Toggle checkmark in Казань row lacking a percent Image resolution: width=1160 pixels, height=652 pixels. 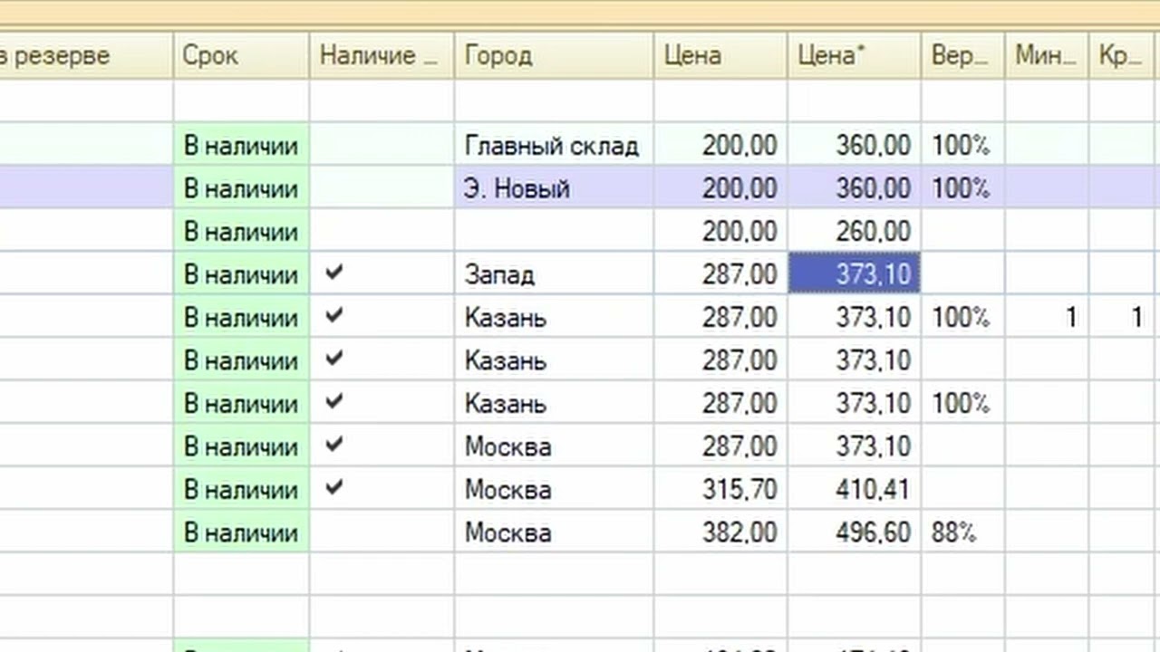click(334, 358)
